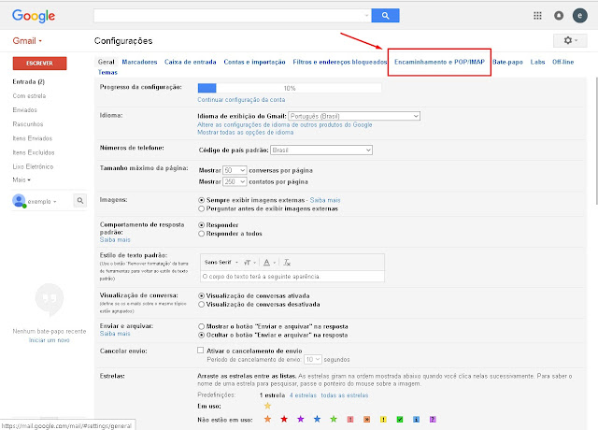The image size is (598, 430).
Task: Select the red star icon
Action: click(284, 420)
